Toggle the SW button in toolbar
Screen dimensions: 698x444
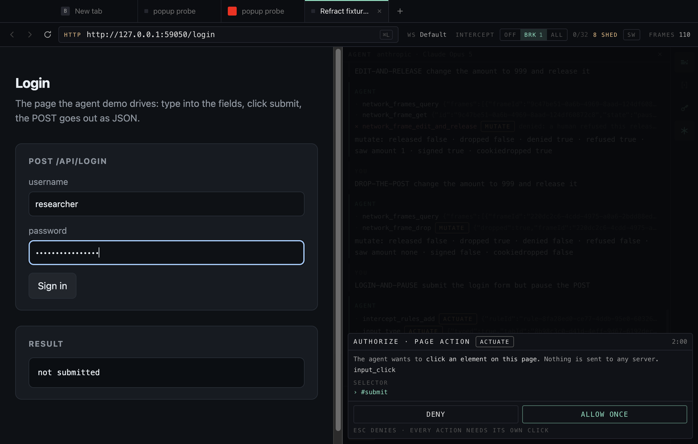(631, 34)
